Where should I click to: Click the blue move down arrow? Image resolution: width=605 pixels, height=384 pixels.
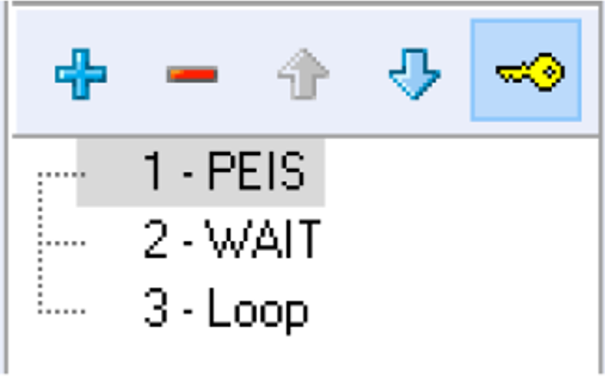(414, 74)
